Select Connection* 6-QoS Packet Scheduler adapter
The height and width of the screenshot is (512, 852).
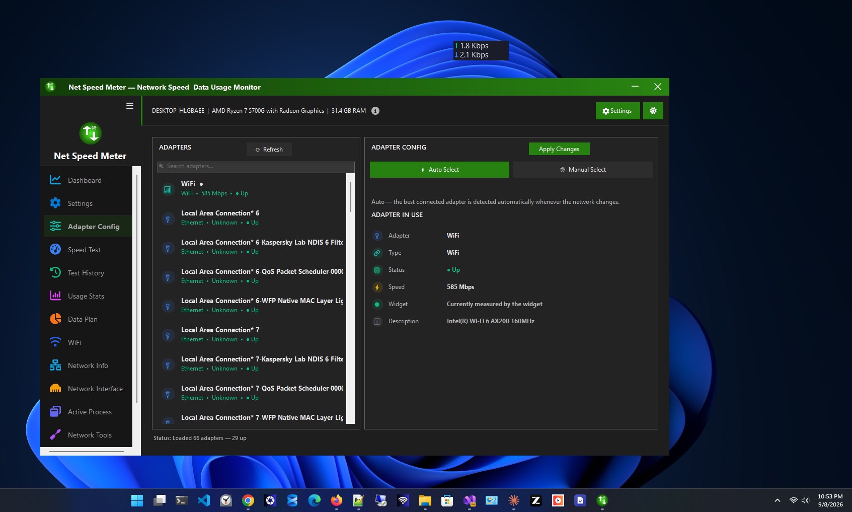(252, 276)
